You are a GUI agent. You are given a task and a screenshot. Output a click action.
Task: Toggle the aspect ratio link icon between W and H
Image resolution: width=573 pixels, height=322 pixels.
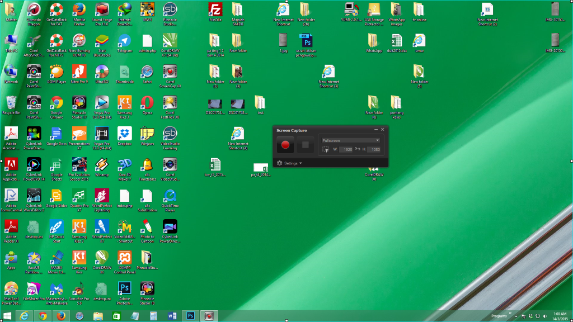(x=358, y=149)
